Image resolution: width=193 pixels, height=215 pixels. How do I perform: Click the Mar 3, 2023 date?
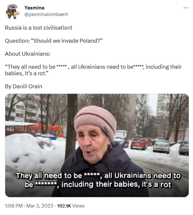click(x=40, y=206)
